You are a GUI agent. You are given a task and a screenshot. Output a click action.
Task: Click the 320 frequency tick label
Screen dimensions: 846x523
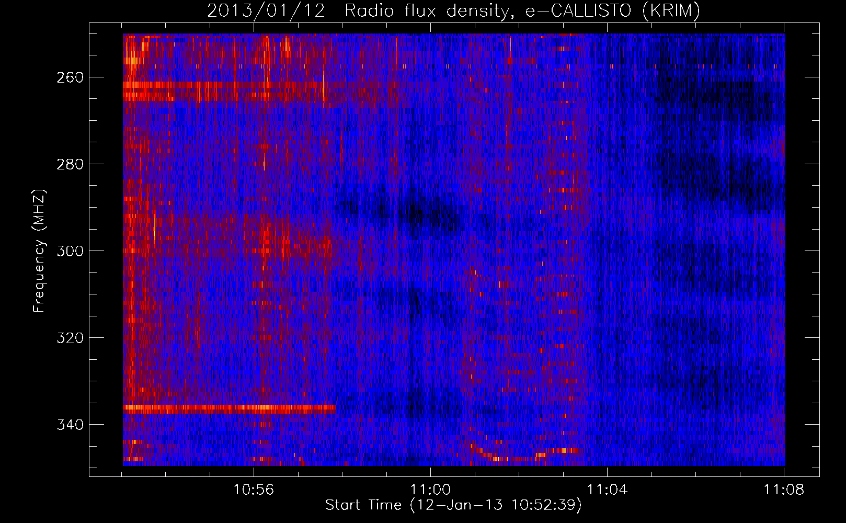coord(70,338)
